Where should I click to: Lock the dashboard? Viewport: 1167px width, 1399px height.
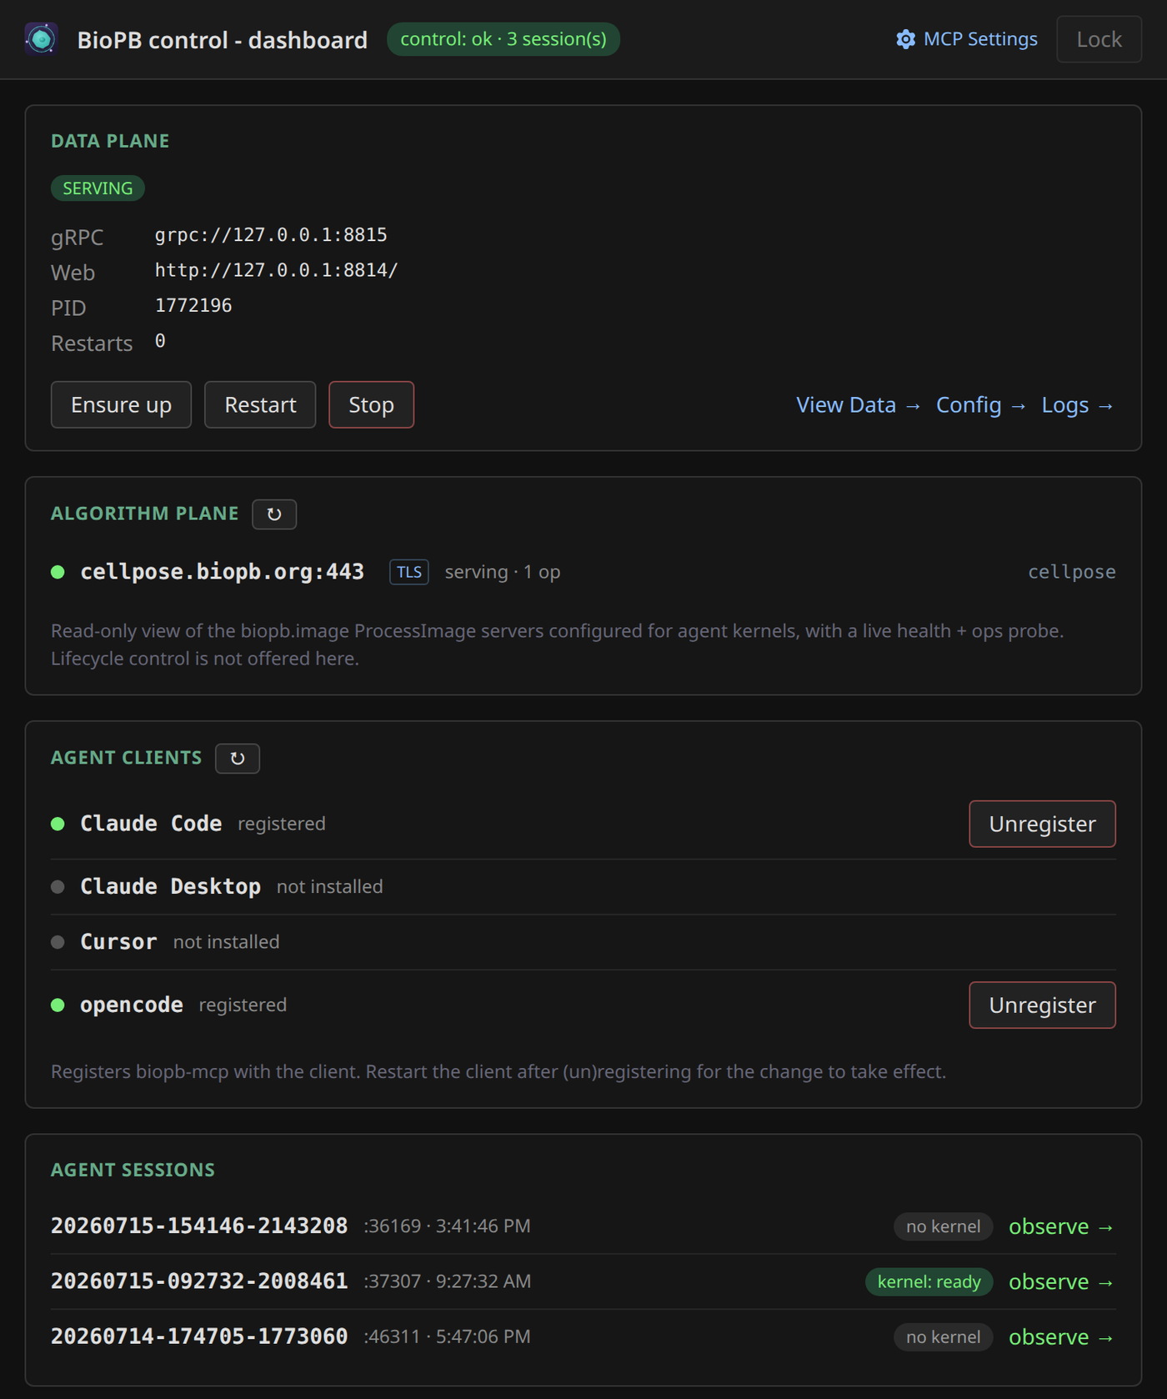[x=1099, y=39]
